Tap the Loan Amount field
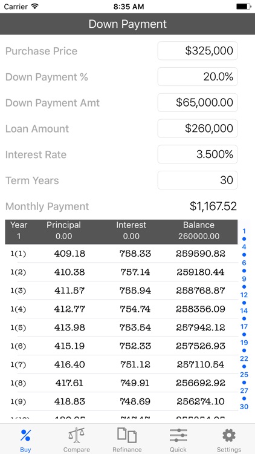The width and height of the screenshot is (255, 454). [198, 128]
